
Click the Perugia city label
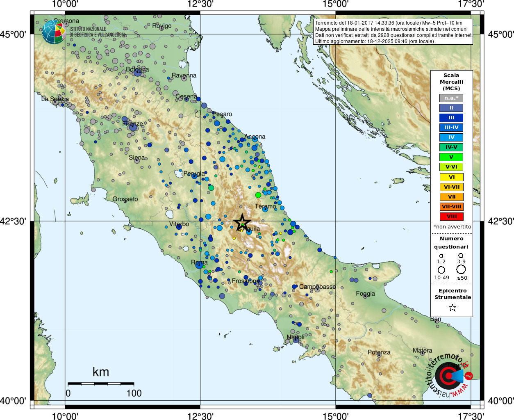point(194,174)
